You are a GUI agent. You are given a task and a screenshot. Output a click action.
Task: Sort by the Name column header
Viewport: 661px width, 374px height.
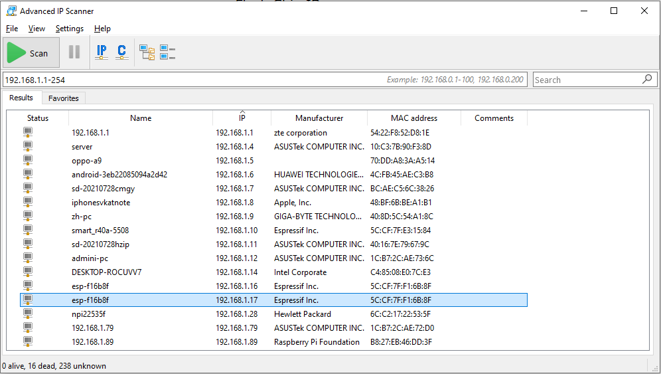141,118
